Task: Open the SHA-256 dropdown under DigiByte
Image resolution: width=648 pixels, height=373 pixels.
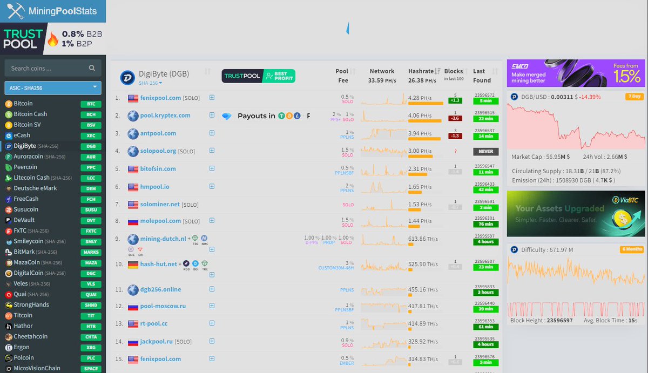Action: point(151,83)
